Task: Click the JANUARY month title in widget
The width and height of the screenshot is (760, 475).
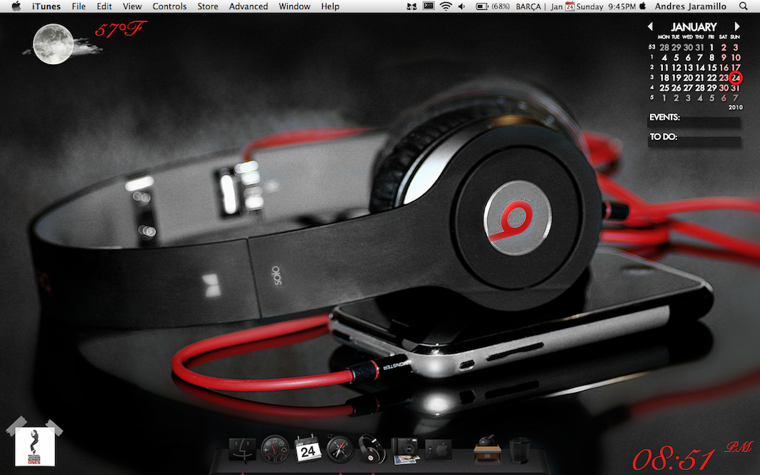Action: (694, 26)
